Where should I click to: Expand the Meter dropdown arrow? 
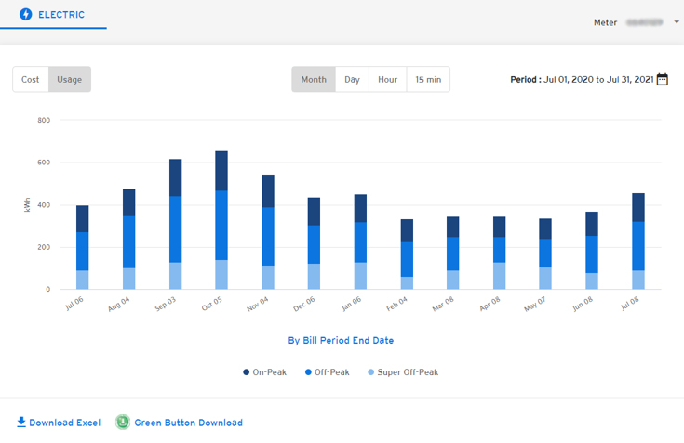pos(677,22)
